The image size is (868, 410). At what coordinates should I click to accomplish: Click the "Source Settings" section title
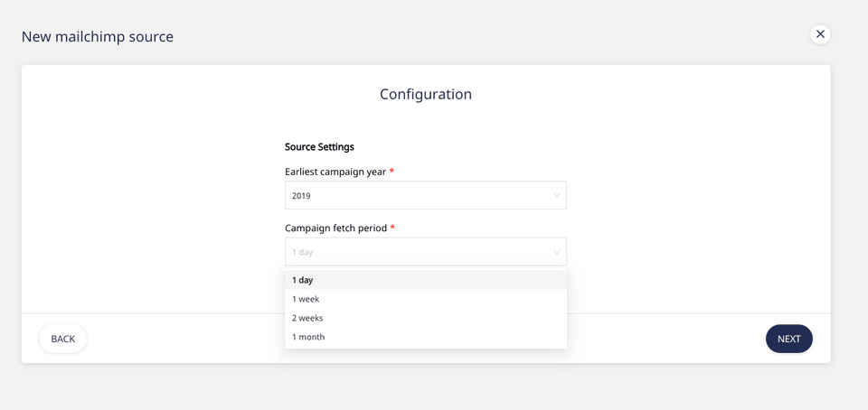click(319, 146)
